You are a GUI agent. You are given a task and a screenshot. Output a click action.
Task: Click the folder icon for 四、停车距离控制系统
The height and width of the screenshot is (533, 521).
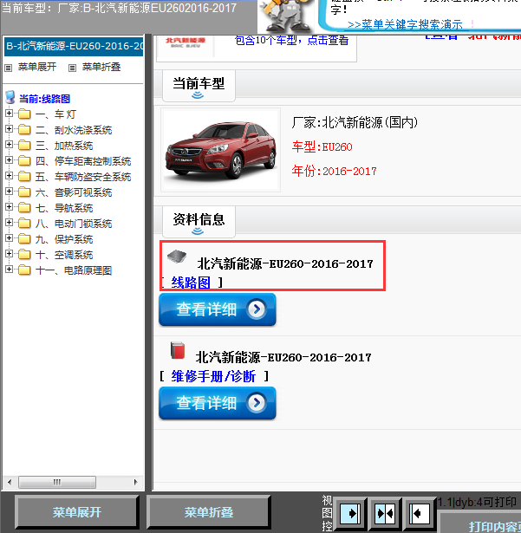click(x=24, y=161)
